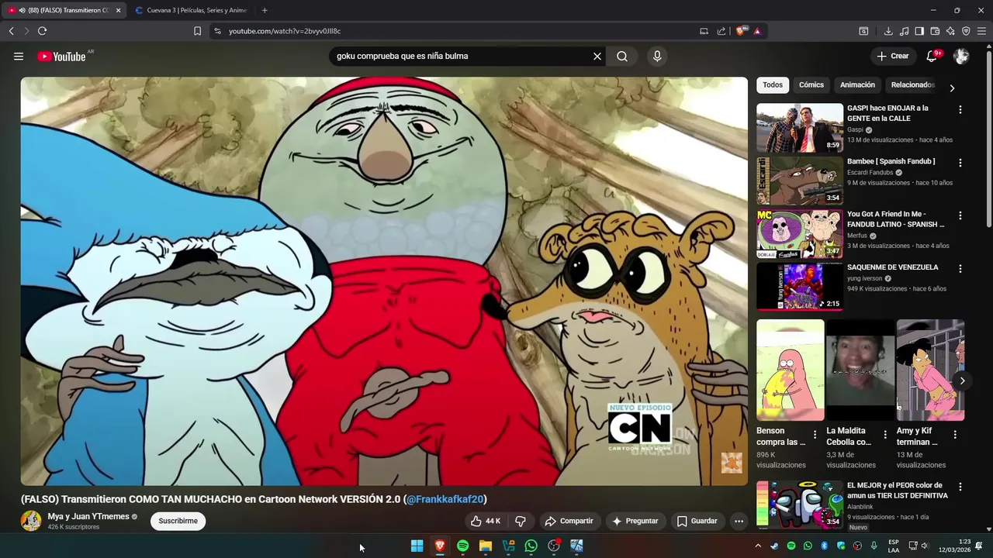This screenshot has width=993, height=558.
Task: Open options for Benson compra las short
Action: (815, 435)
